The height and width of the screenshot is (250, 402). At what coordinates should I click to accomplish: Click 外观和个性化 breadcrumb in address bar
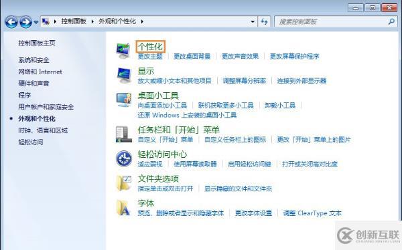click(117, 21)
